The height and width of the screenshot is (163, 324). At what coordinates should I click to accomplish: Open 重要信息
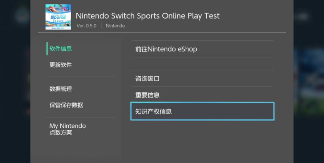click(x=202, y=95)
